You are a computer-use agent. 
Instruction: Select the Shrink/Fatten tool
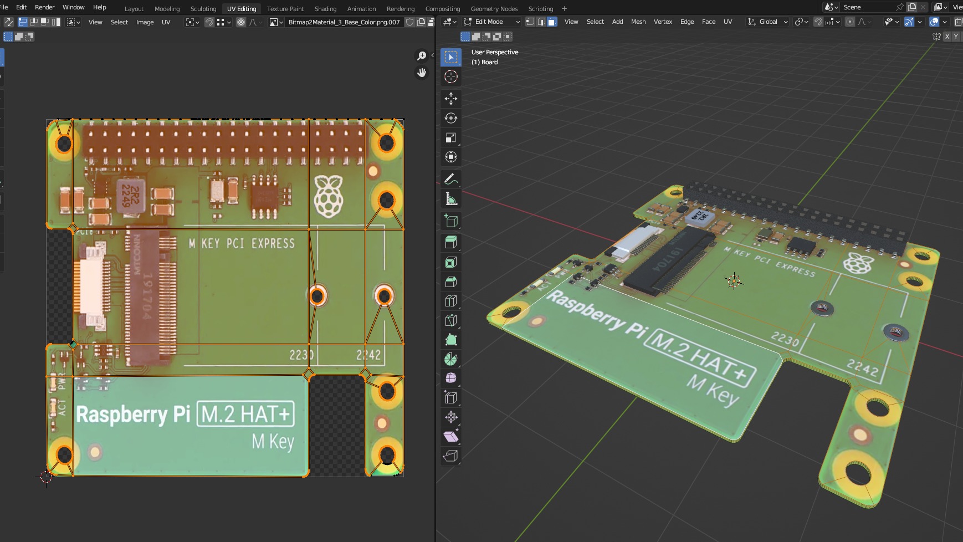point(451,417)
